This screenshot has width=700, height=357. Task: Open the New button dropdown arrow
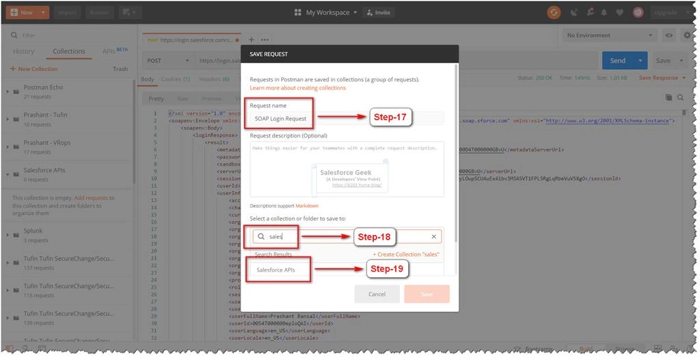[x=43, y=12]
